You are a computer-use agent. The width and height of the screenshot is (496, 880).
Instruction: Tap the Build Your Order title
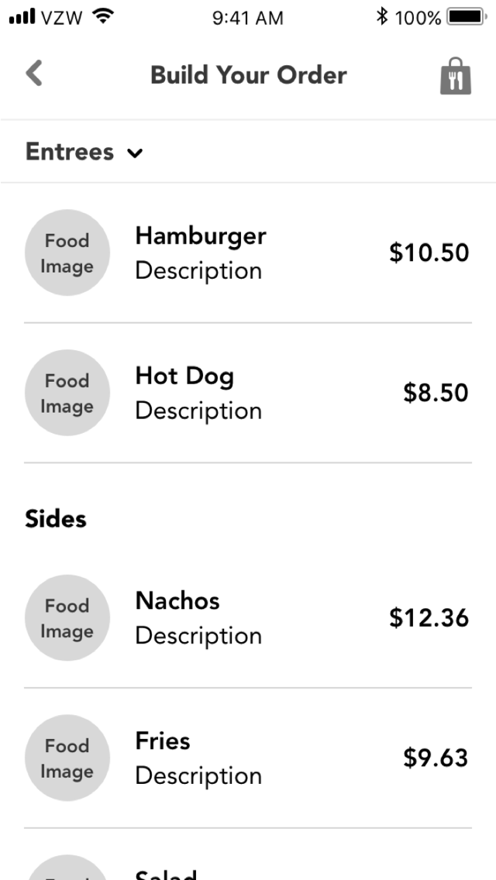tap(248, 75)
